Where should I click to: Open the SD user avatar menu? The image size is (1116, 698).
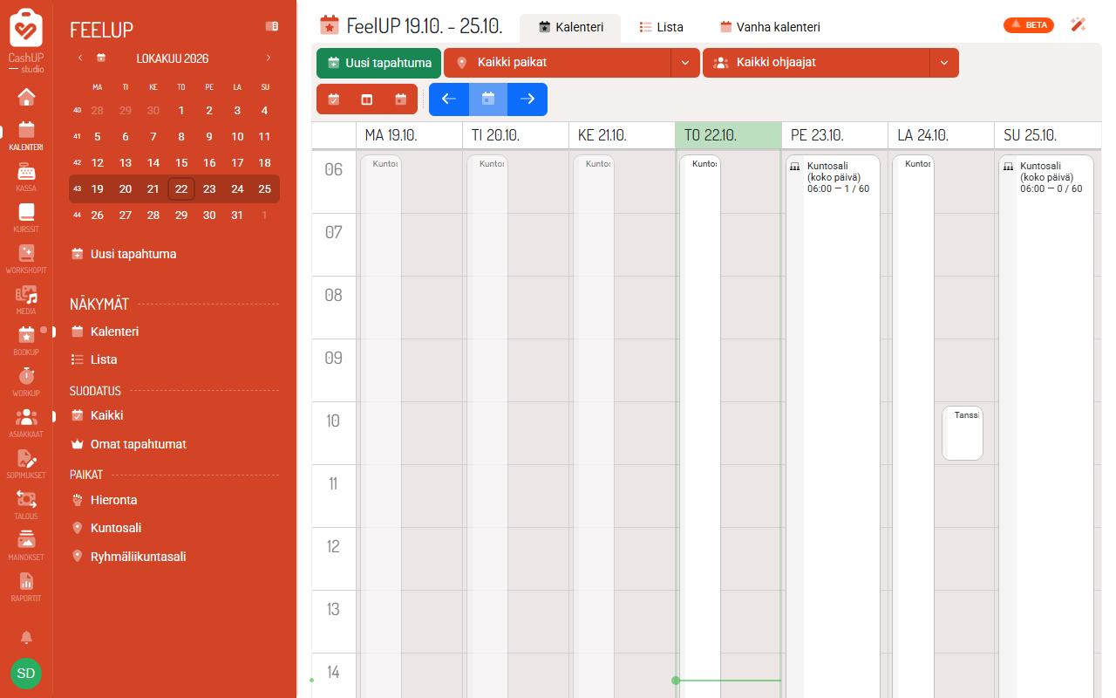(x=26, y=674)
